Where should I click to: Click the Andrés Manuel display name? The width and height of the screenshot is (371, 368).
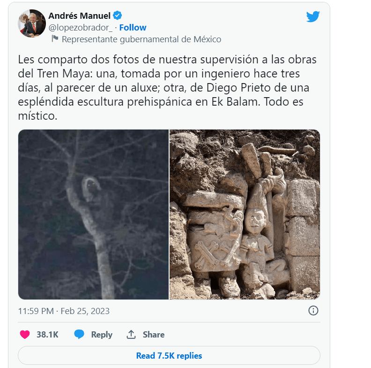(80, 15)
